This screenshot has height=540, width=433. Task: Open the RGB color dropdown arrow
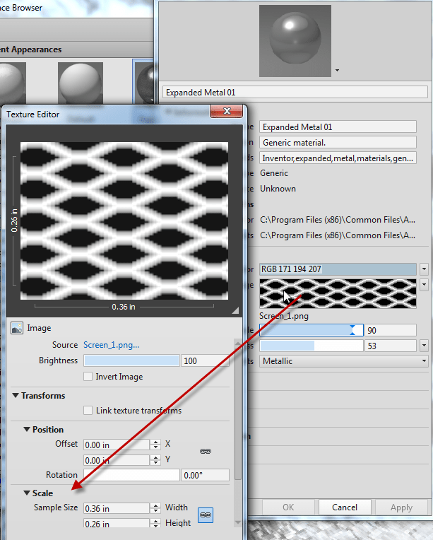(x=424, y=269)
